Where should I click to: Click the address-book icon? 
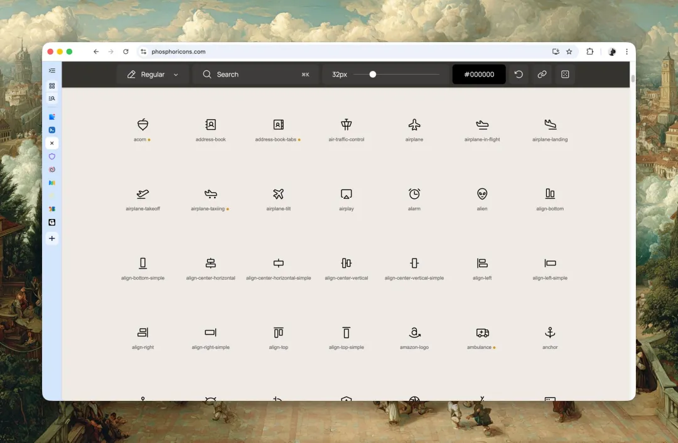(211, 125)
